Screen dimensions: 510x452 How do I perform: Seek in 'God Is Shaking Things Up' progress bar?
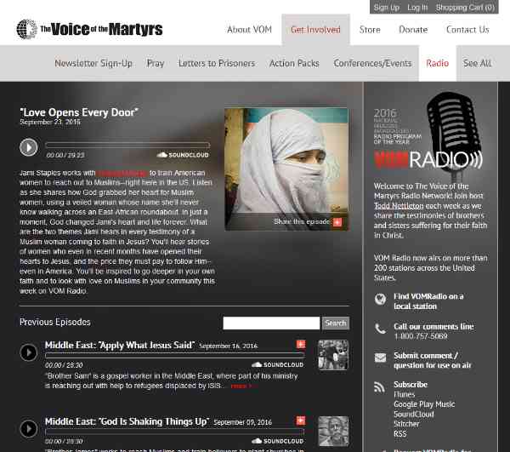[x=175, y=432]
